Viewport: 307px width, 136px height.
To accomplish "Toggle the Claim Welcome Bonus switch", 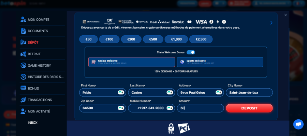I will coord(191,52).
